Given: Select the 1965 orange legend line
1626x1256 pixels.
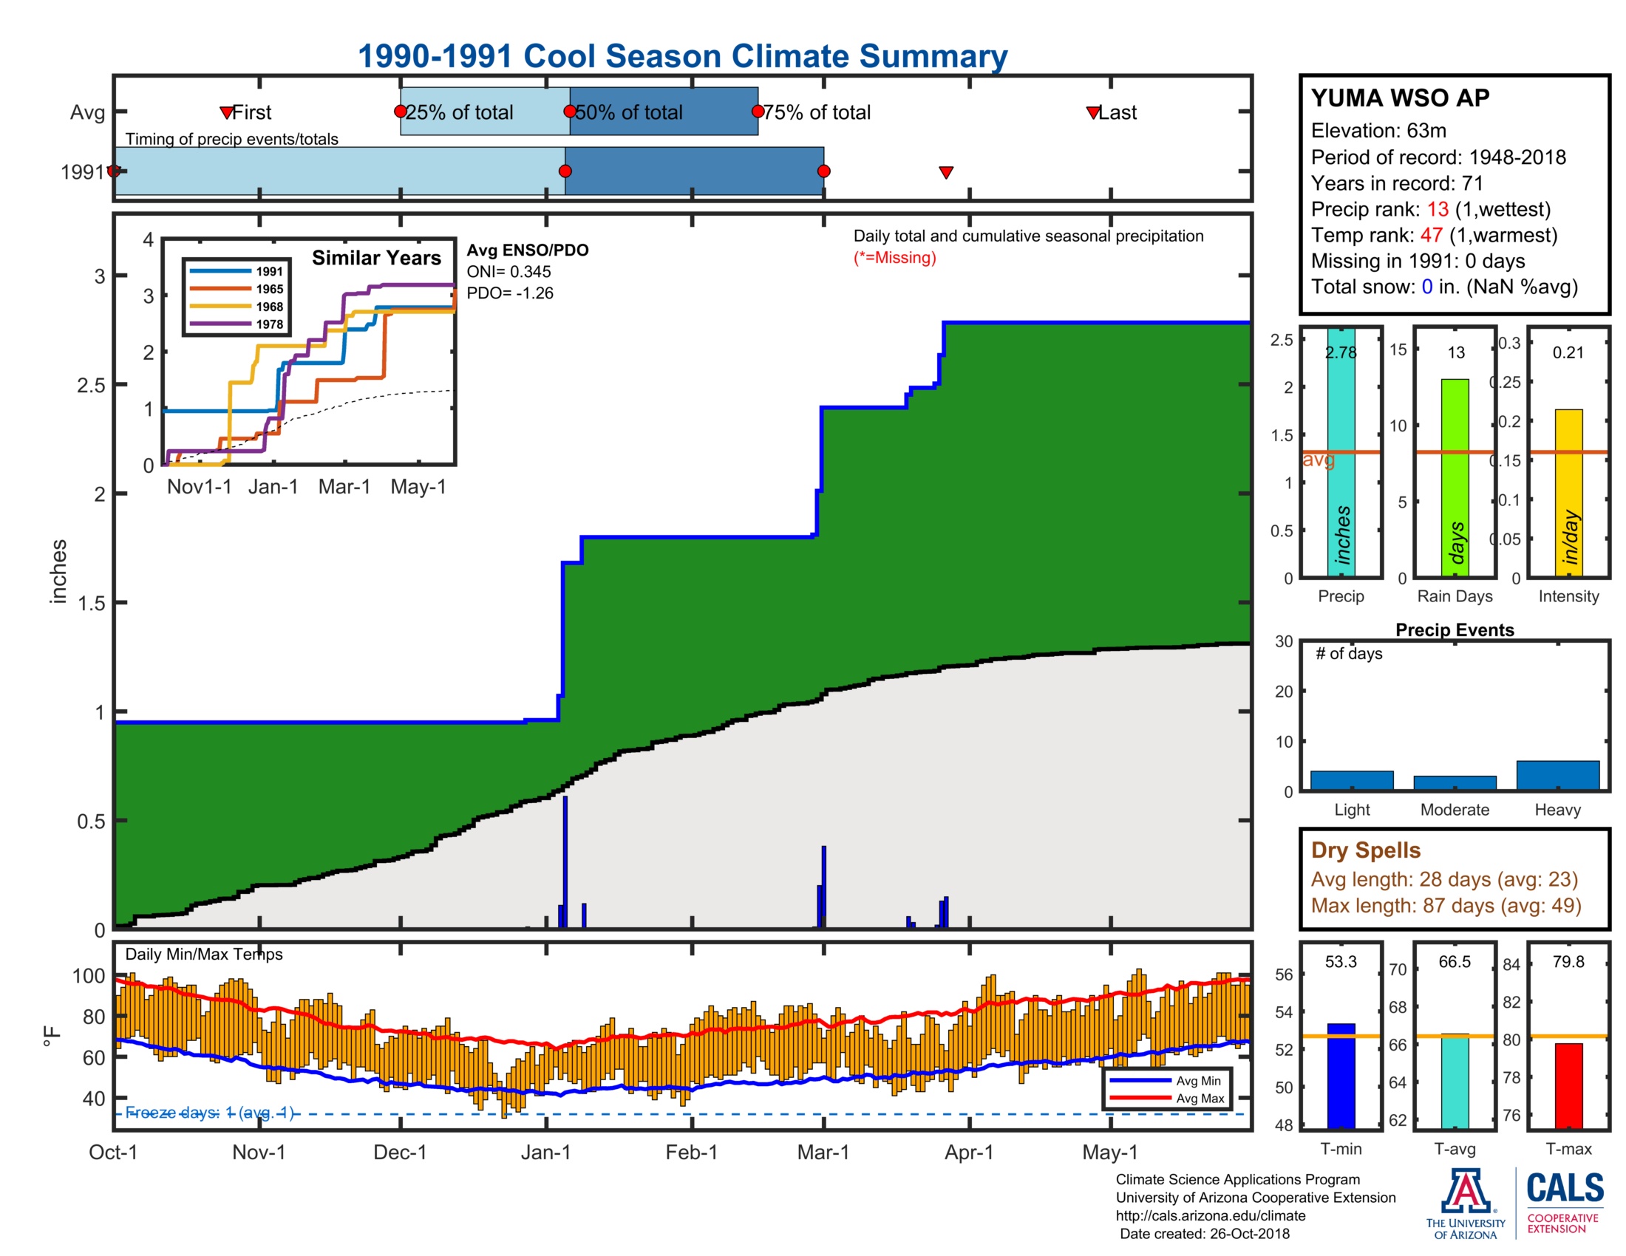Looking at the screenshot, I should 220,289.
